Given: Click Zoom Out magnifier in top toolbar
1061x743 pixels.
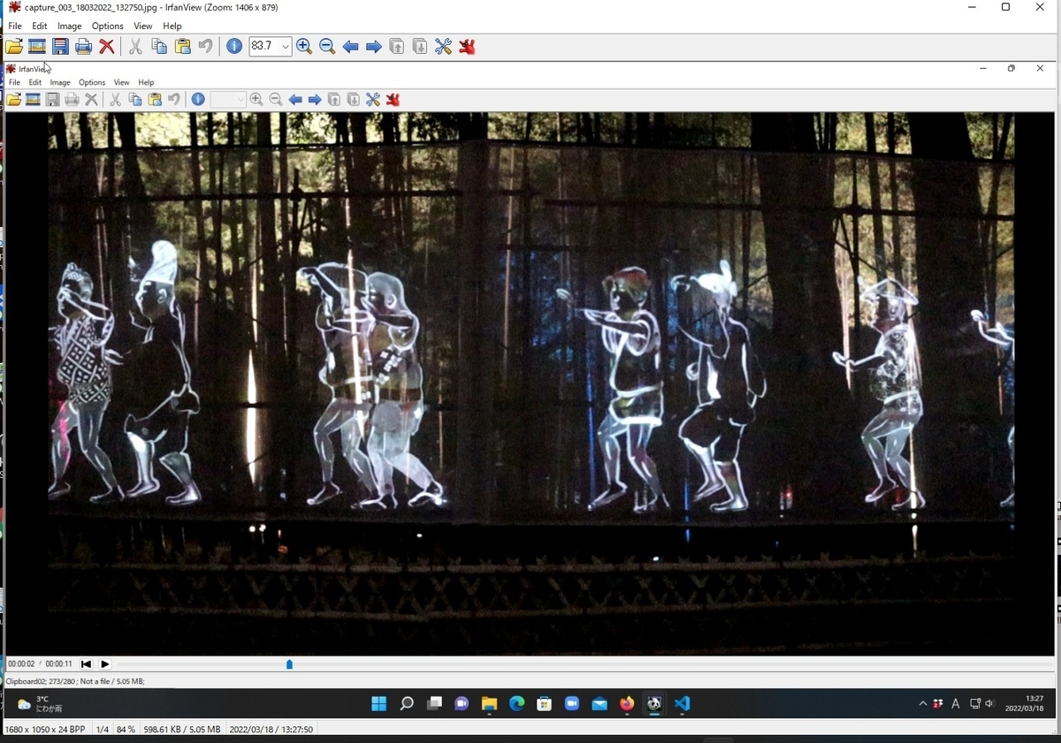Looking at the screenshot, I should pyautogui.click(x=327, y=47).
